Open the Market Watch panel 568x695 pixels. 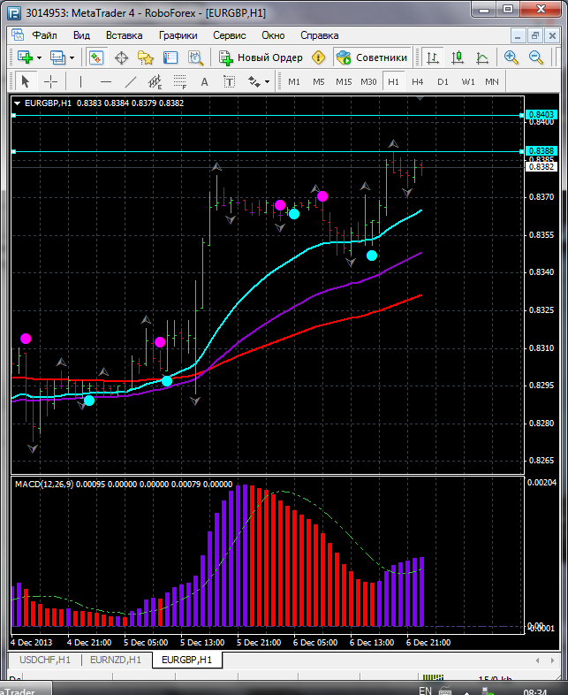click(95, 57)
